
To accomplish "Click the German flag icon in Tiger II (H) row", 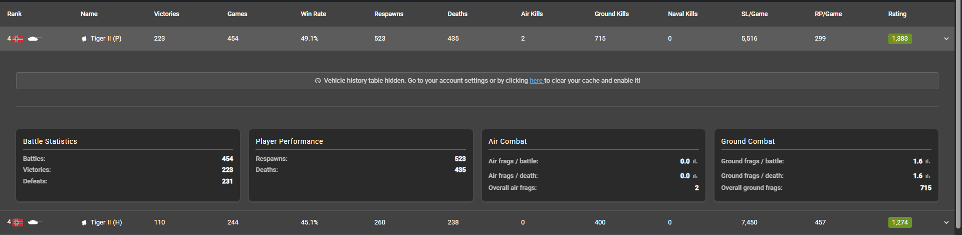I will 18,222.
